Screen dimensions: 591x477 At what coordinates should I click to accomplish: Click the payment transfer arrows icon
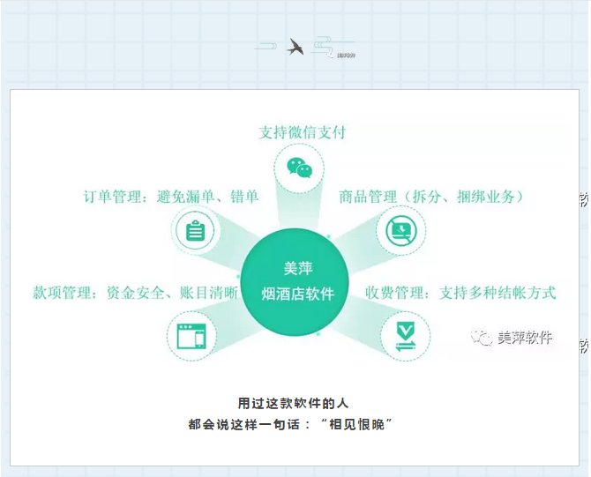coord(405,336)
